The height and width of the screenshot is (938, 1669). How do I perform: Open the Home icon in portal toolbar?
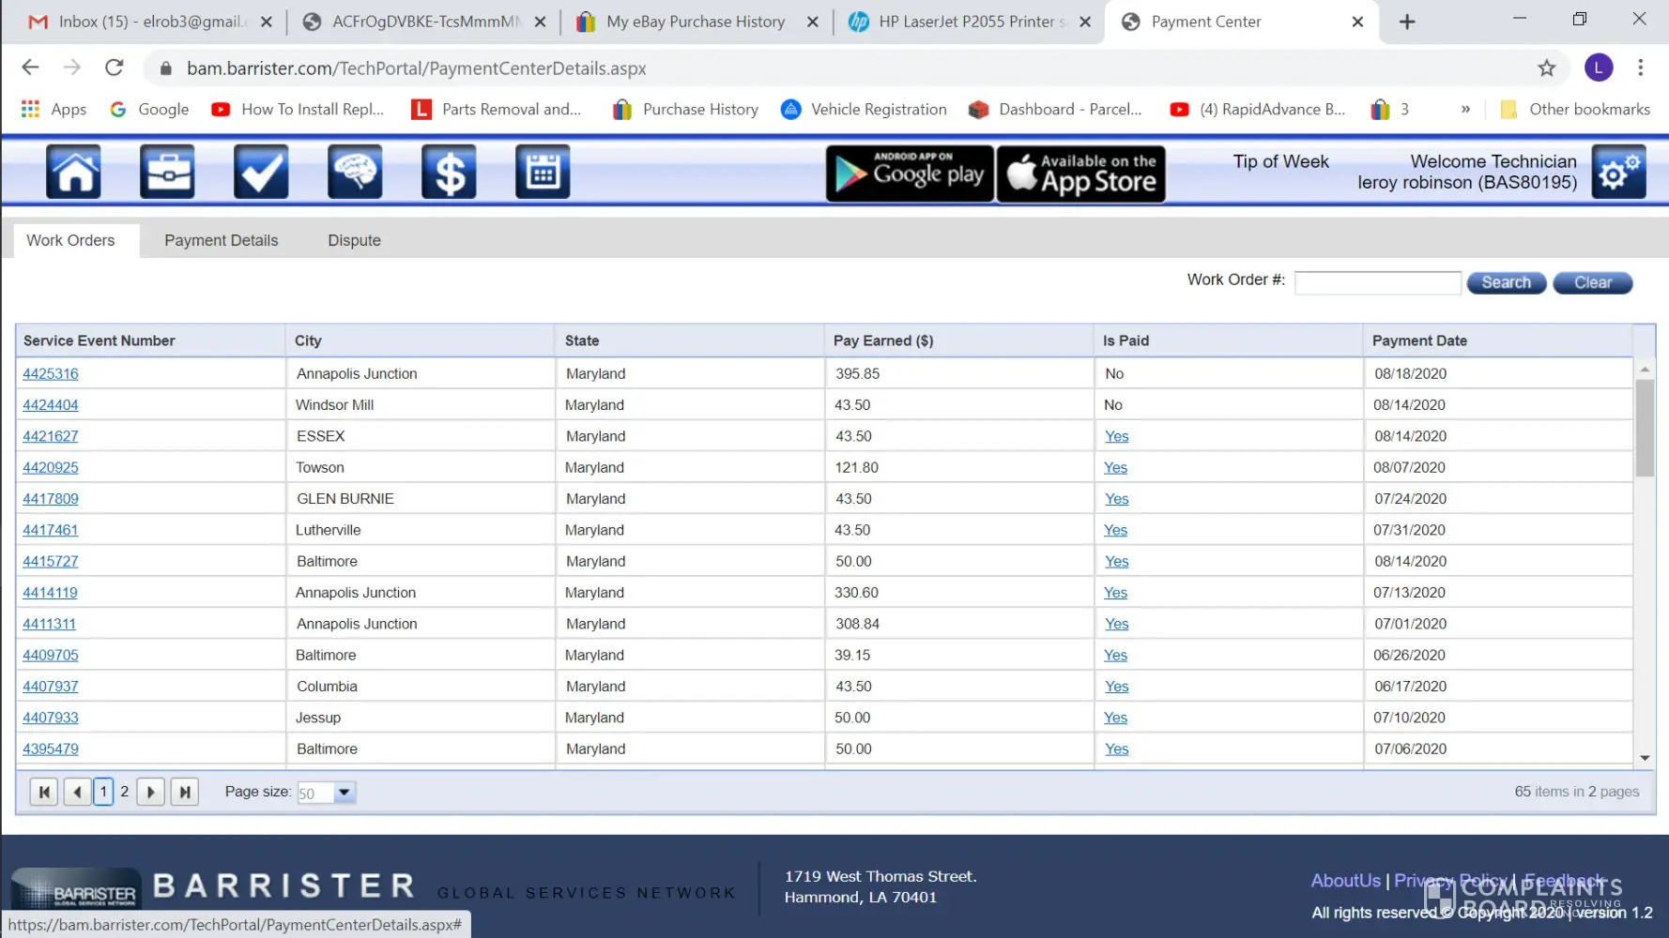pyautogui.click(x=73, y=173)
